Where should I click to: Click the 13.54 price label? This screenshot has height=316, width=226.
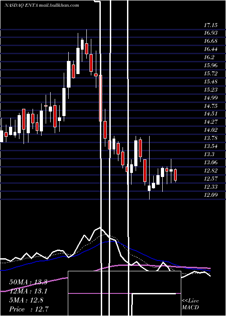pyautogui.click(x=211, y=146)
